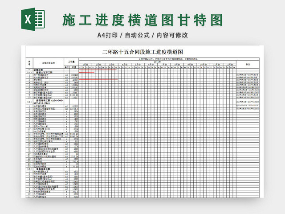This screenshot has height=214, width=285.
Task: Select the 6月份 month header
Action: [x=151, y=65]
